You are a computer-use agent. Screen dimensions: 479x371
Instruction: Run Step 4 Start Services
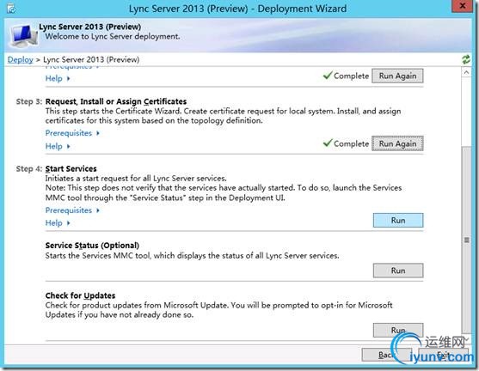pos(398,220)
